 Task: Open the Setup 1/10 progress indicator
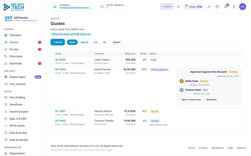pos(193,7)
